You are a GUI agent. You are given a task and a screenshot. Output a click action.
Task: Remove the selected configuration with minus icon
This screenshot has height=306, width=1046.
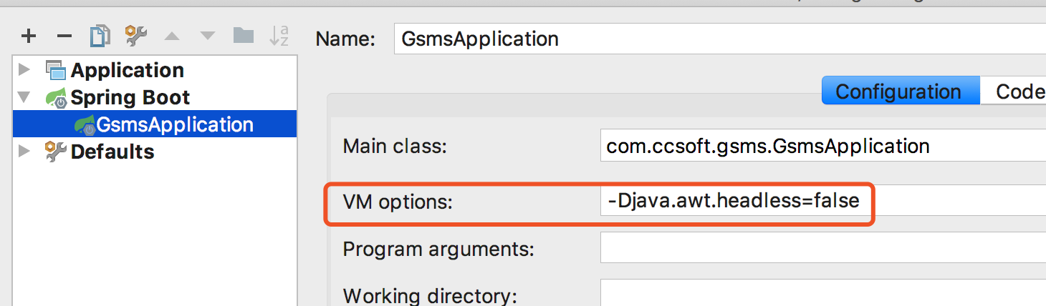click(x=64, y=36)
